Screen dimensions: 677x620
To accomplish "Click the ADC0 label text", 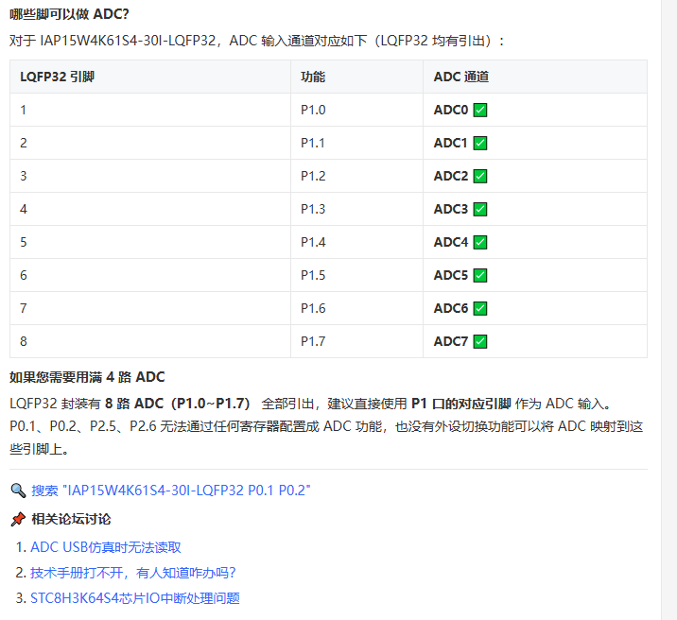I will 451,110.
